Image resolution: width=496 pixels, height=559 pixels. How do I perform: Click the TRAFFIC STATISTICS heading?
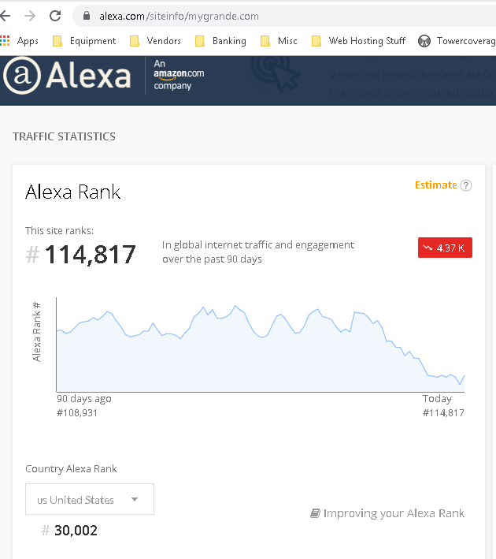click(64, 136)
